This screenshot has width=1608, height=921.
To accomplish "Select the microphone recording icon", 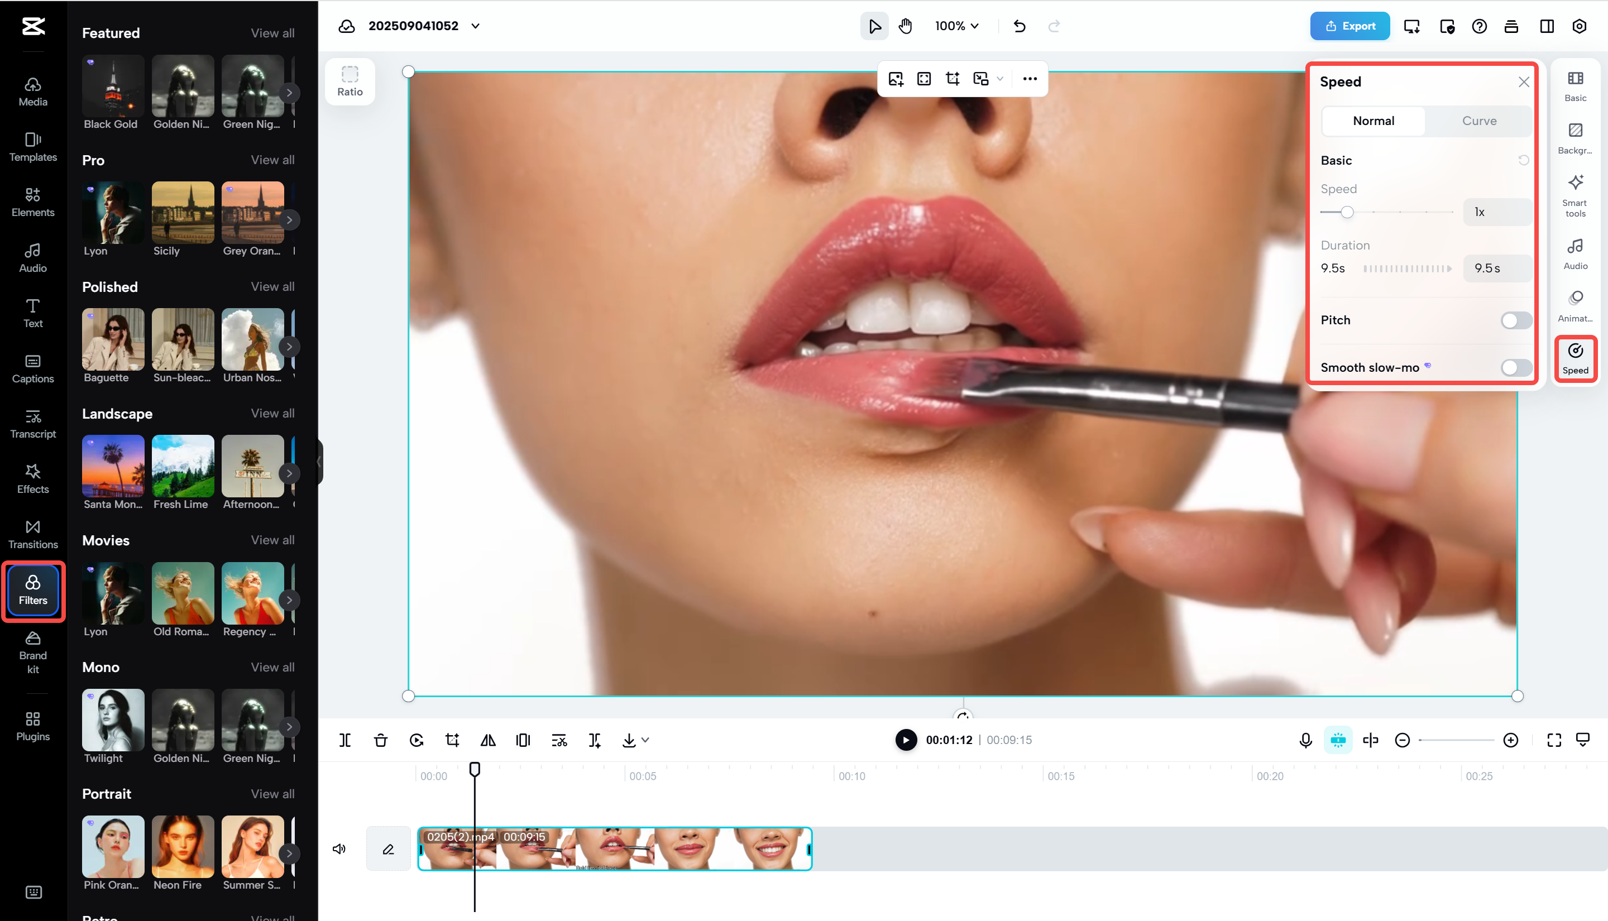I will click(x=1305, y=740).
